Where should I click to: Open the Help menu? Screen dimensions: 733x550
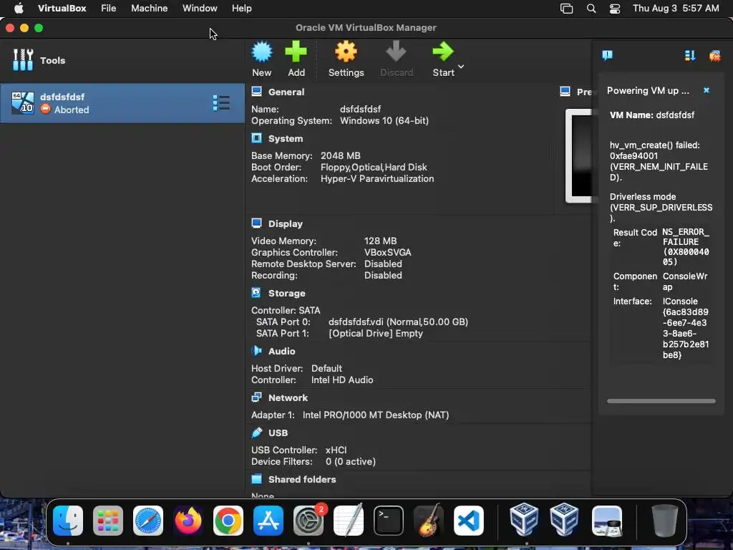(242, 9)
